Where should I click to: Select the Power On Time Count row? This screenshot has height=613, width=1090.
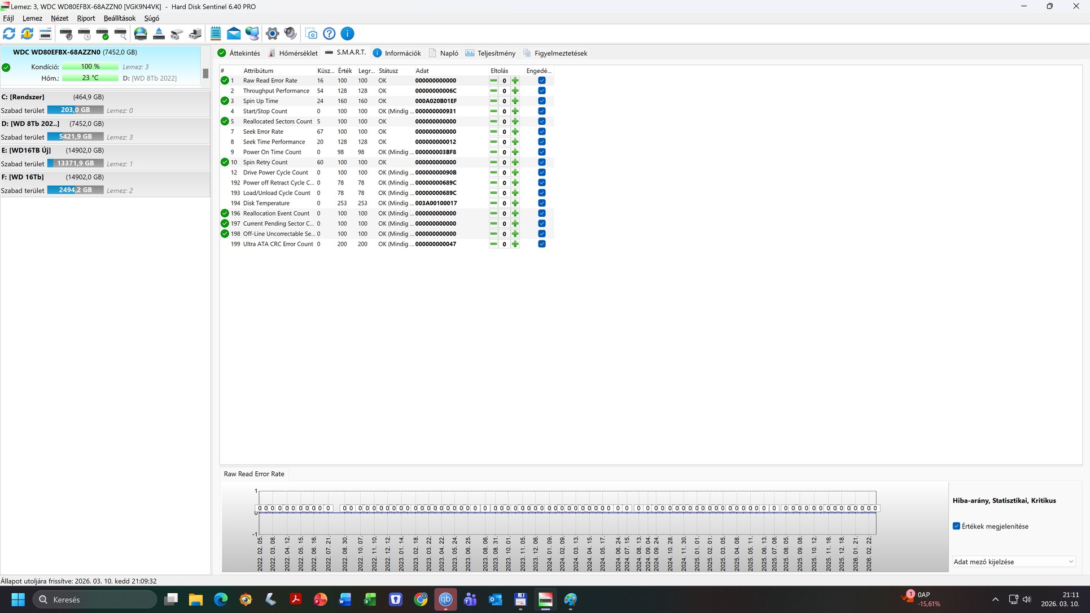[x=272, y=152]
